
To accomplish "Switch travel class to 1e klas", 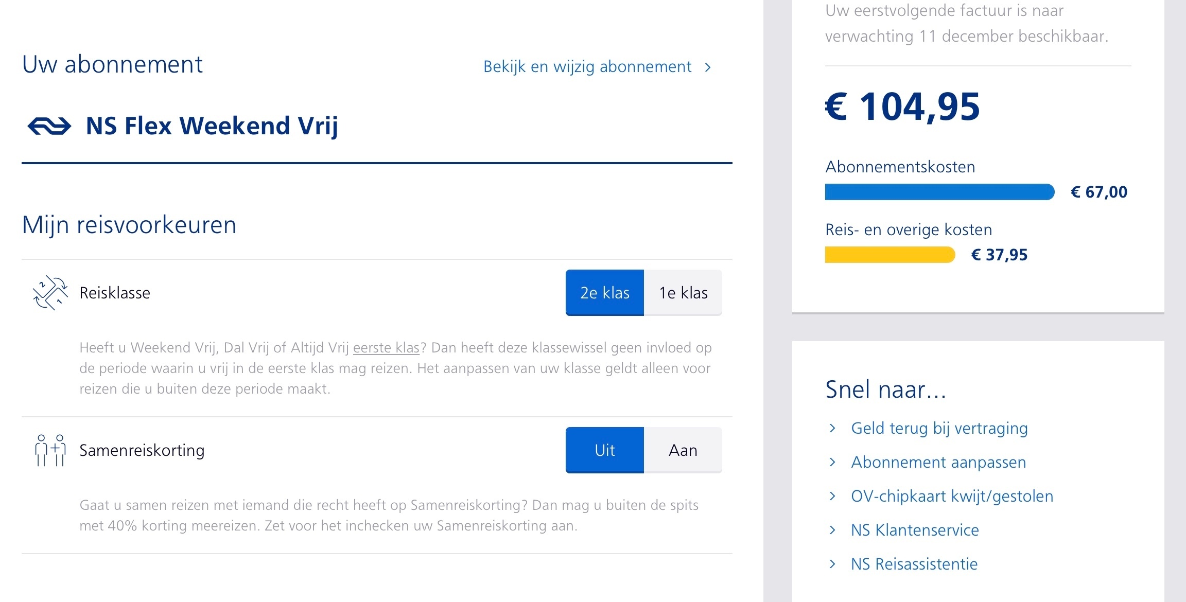I will pyautogui.click(x=683, y=293).
